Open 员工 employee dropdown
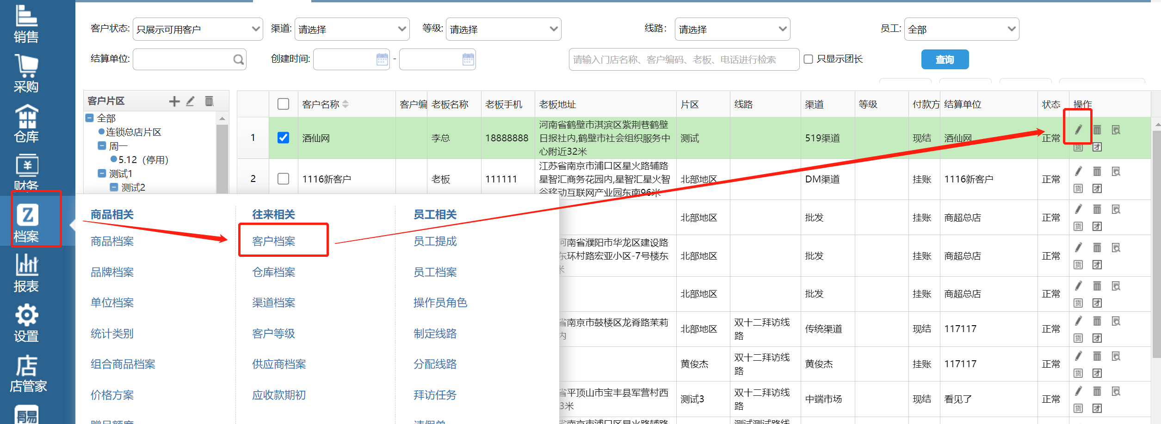 pos(962,29)
